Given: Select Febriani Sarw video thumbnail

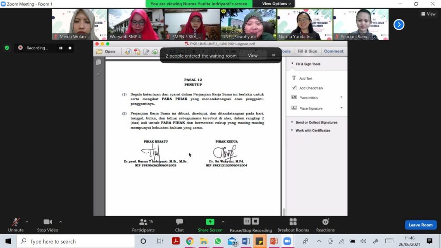Looking at the screenshot, I should pos(361,25).
